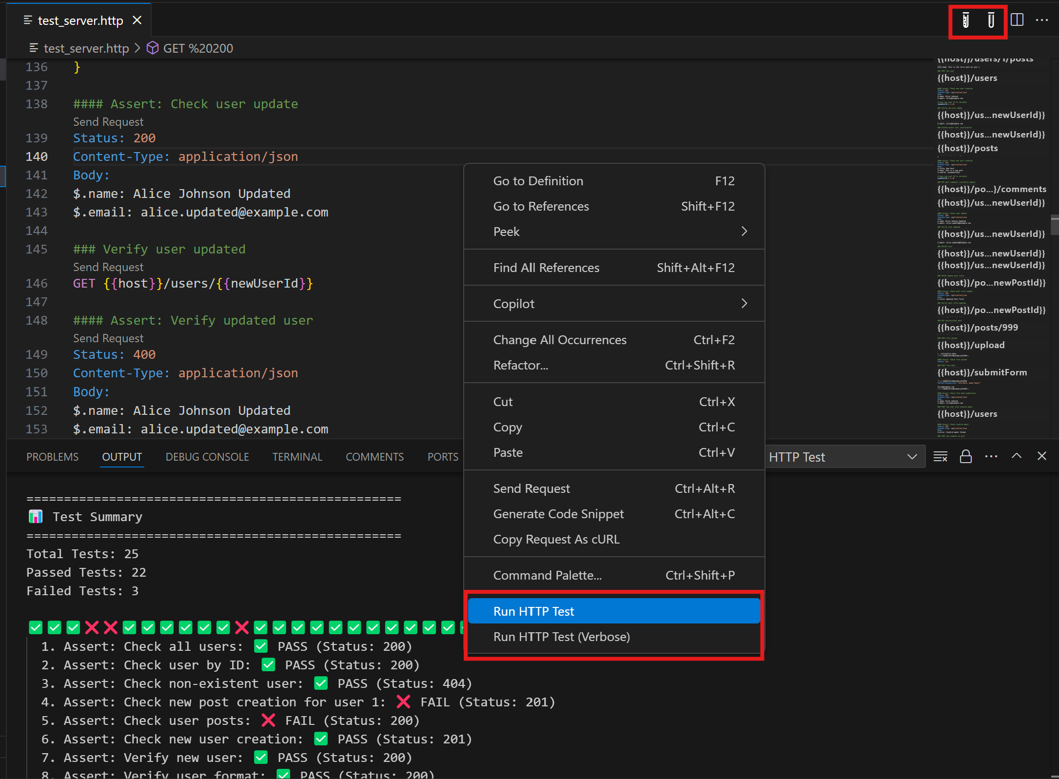Screen dimensions: 1059x779
Task: Split the editor to the right
Action: pyautogui.click(x=1017, y=20)
